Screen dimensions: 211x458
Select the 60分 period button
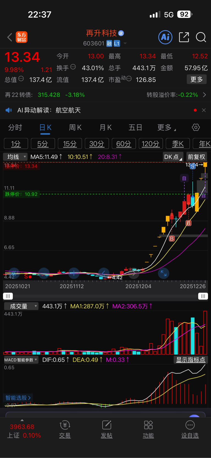pos(124,144)
